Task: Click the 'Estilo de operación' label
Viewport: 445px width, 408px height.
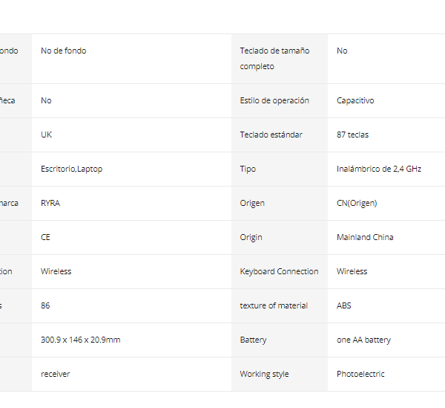Action: [x=274, y=100]
